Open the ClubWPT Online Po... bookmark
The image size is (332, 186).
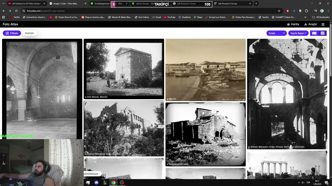click(283, 17)
